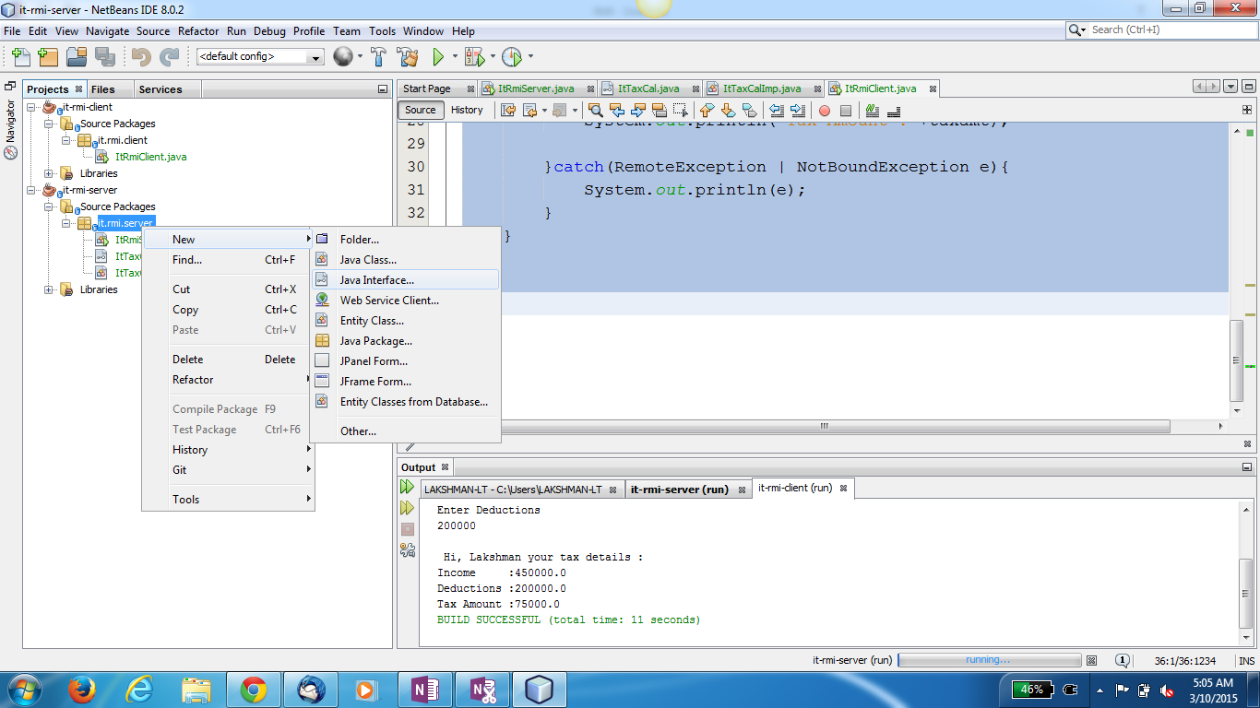The width and height of the screenshot is (1260, 708).
Task: Click the Shift Line Left icon
Action: point(776,111)
